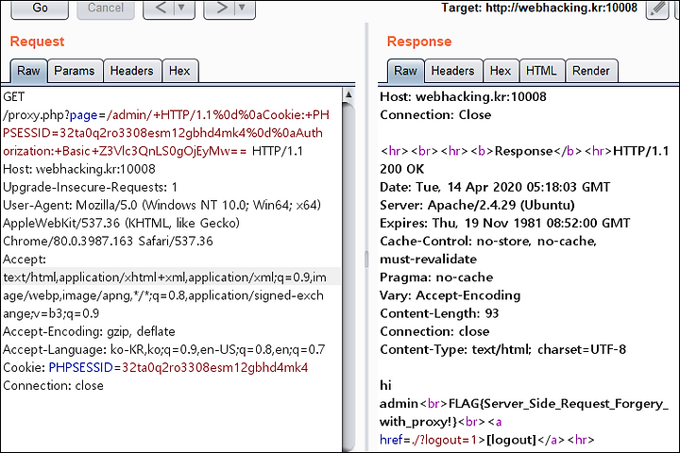
Task: Click the 'Host: webhacking.kr:10008' request line
Action: [79, 169]
